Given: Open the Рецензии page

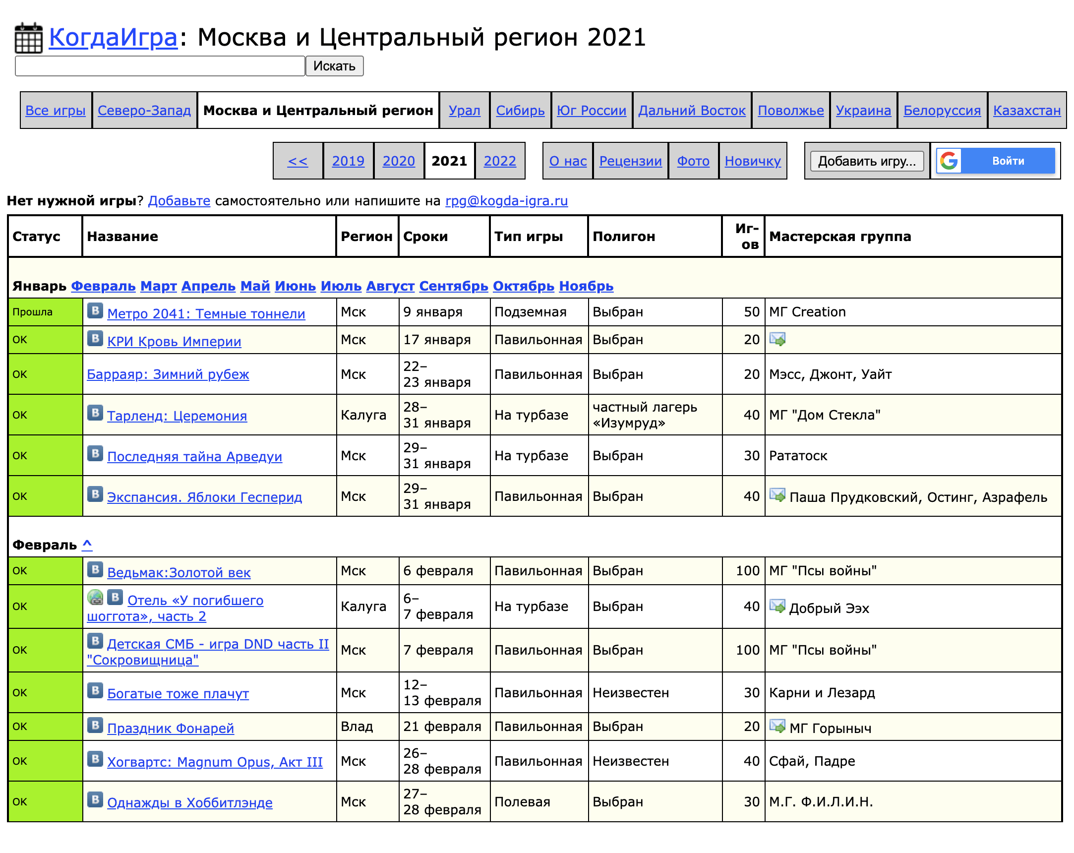Looking at the screenshot, I should click(x=631, y=161).
